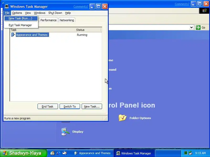Image resolution: width=210 pixels, height=157 pixels.
Task: Minimize the Appearance and Themes window
Action: pyautogui.click(x=193, y=4)
